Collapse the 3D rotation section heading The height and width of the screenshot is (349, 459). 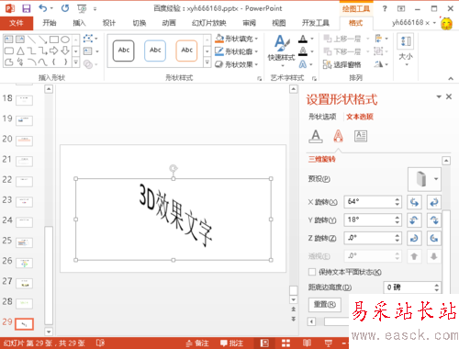pyautogui.click(x=322, y=159)
